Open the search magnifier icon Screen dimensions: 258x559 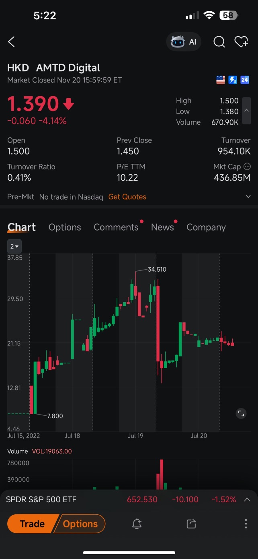point(219,42)
